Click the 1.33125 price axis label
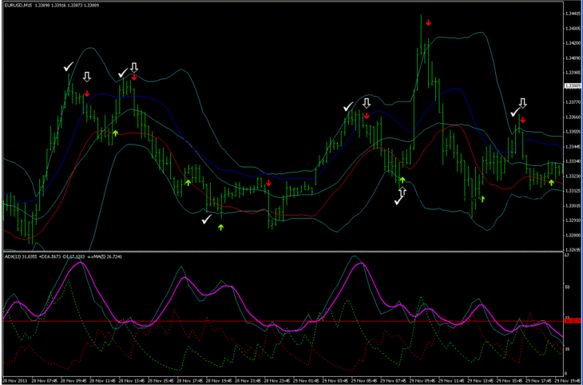 pyautogui.click(x=572, y=190)
